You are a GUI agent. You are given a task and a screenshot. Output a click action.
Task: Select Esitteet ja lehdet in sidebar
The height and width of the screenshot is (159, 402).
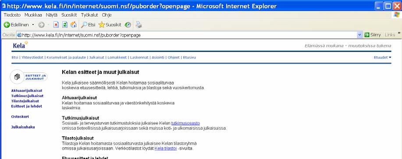tap(27, 106)
